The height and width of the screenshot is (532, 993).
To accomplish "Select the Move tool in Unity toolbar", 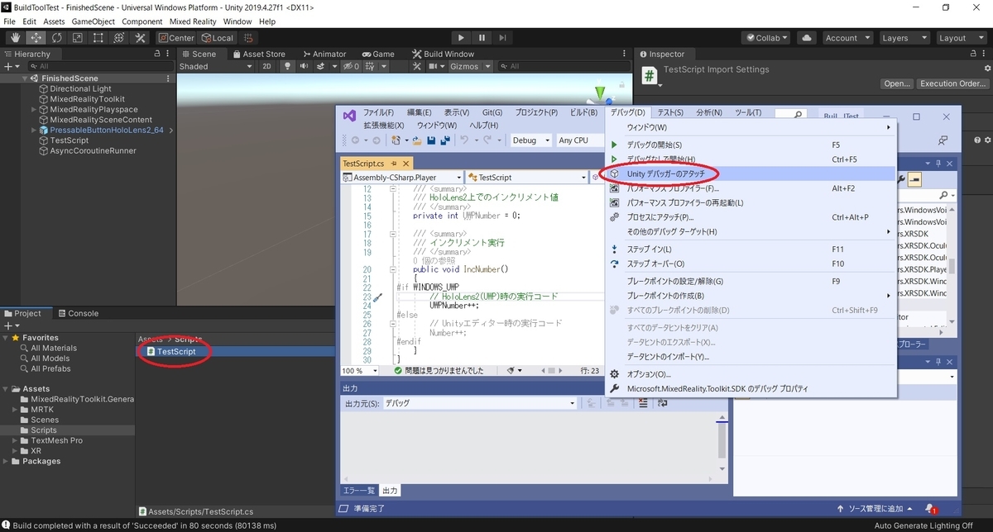I will point(36,38).
